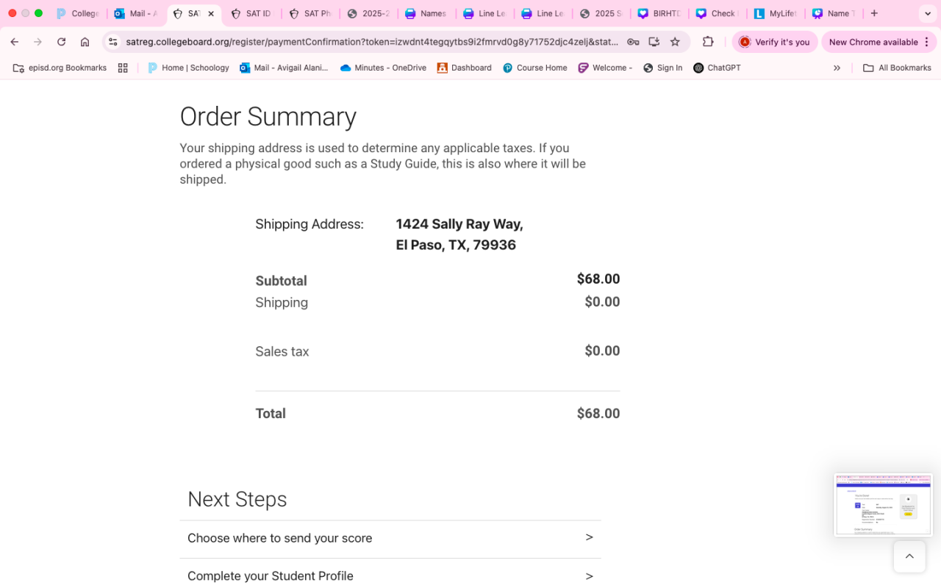This screenshot has height=588, width=941.
Task: Open the Home | Schoology bookmark
Action: (188, 68)
